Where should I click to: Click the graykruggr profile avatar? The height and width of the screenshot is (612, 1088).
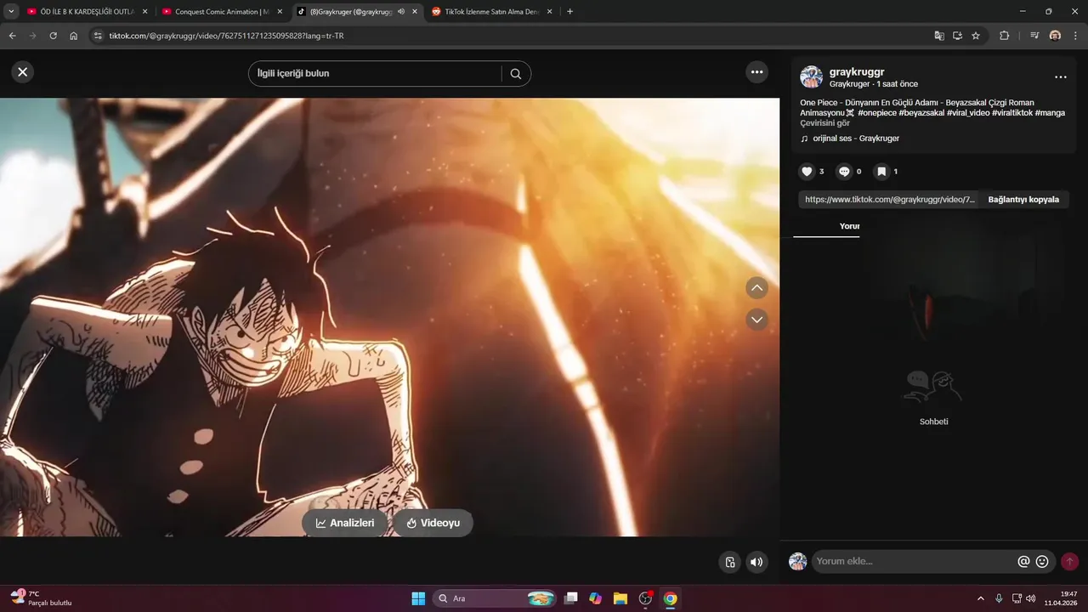(x=811, y=77)
